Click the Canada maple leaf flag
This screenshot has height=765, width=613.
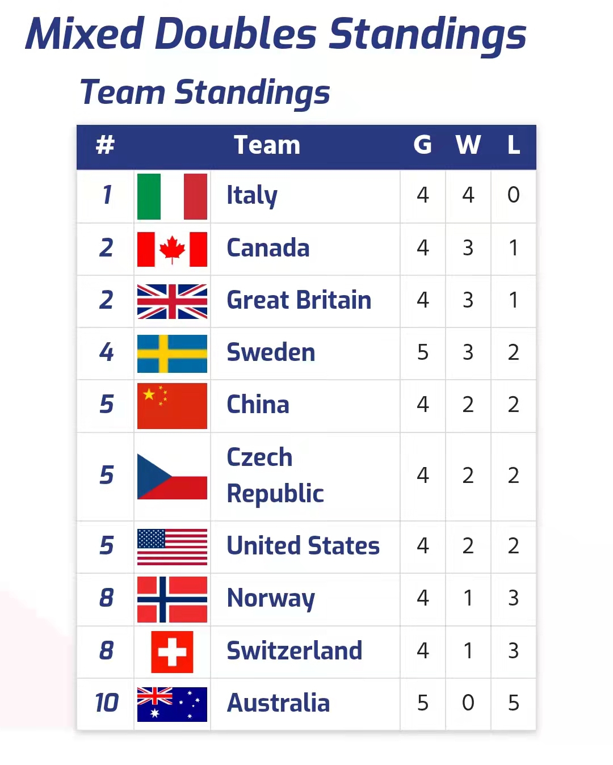coord(172,249)
